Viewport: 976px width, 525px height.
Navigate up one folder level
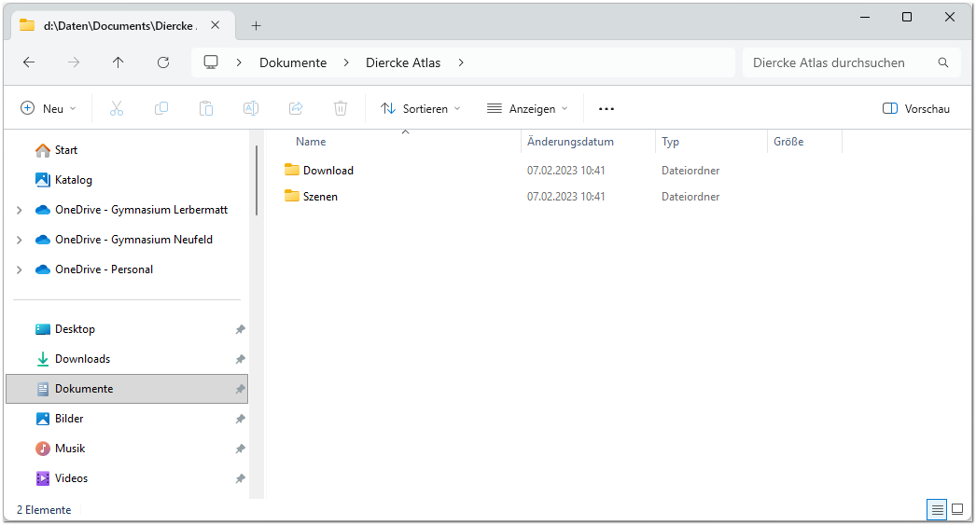click(118, 62)
